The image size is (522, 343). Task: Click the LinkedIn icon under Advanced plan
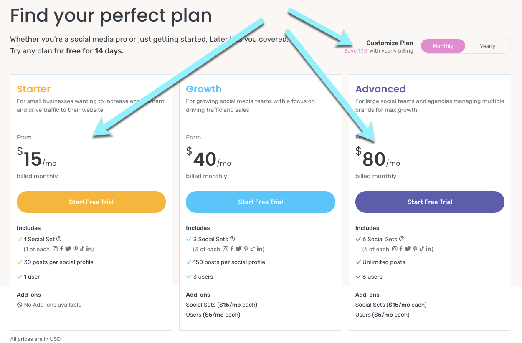(x=428, y=249)
